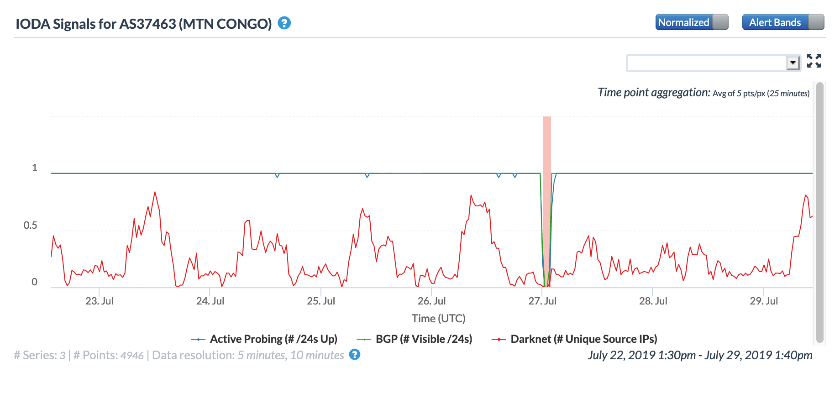The height and width of the screenshot is (399, 840).
Task: Click the 27. Jul axis label
Action: 542,301
